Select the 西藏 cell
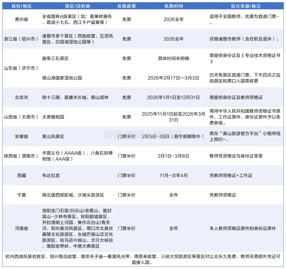Viewport: 286px width, 269px height. coord(21,176)
